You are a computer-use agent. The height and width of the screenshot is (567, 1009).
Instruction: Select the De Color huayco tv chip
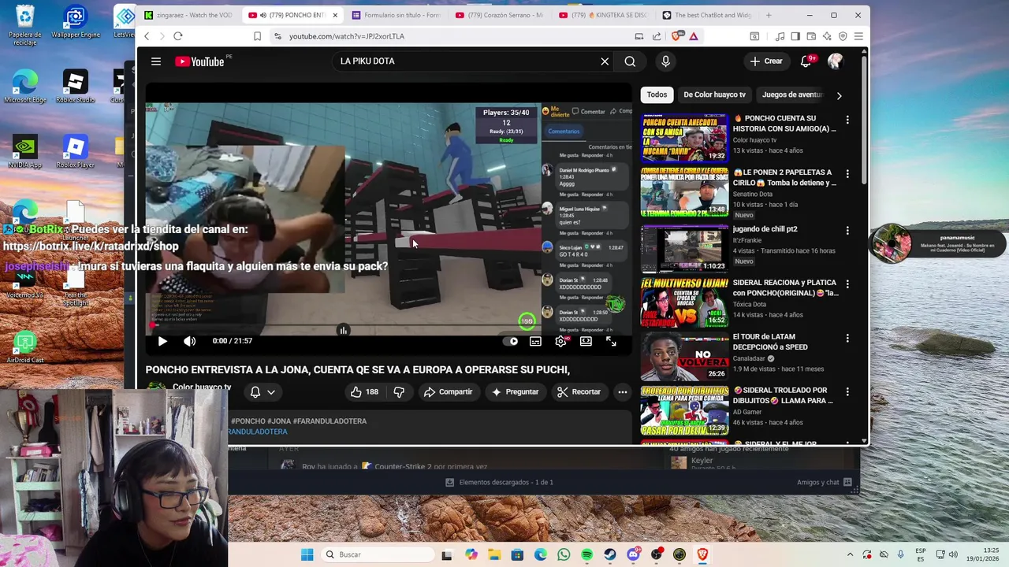pyautogui.click(x=714, y=94)
